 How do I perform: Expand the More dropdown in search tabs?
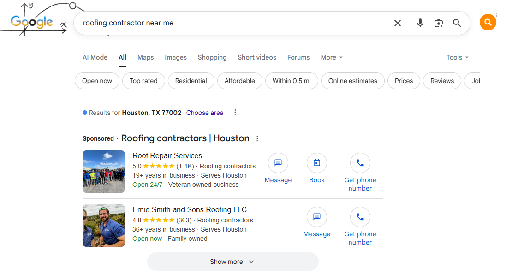[x=332, y=58]
